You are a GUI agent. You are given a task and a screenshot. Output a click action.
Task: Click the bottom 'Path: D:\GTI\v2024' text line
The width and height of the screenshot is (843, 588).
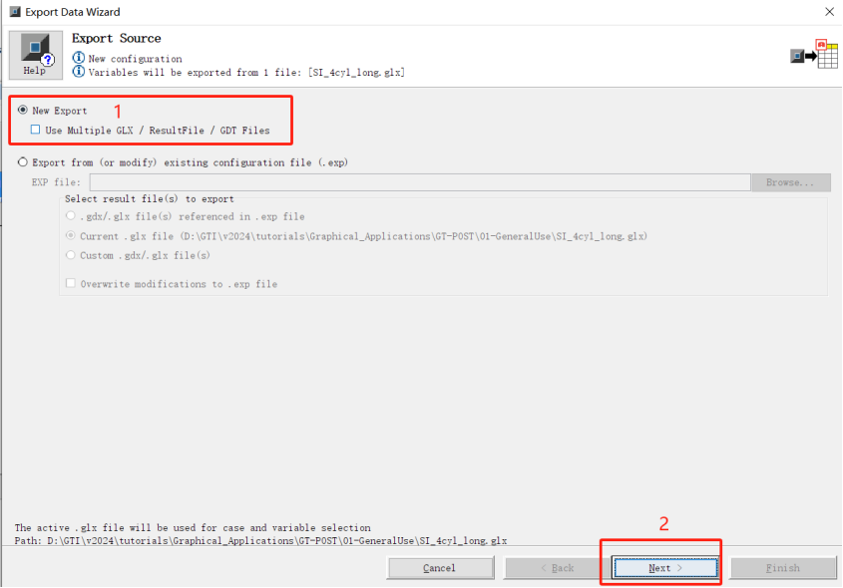[x=260, y=540]
